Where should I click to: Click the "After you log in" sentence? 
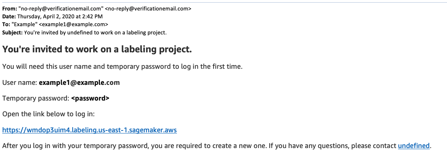(198, 146)
